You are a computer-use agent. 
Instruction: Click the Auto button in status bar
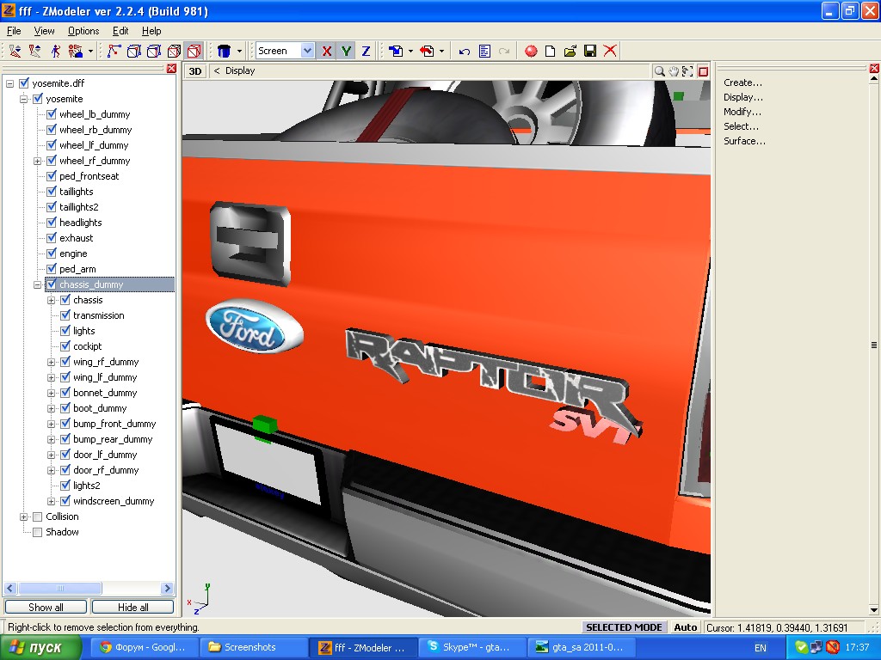pyautogui.click(x=686, y=627)
